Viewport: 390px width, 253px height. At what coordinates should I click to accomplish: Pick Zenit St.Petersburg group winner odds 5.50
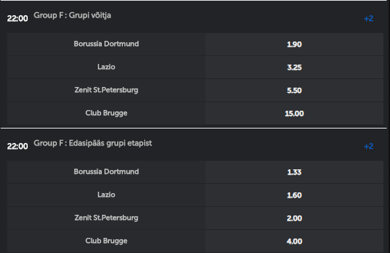pyautogui.click(x=294, y=90)
